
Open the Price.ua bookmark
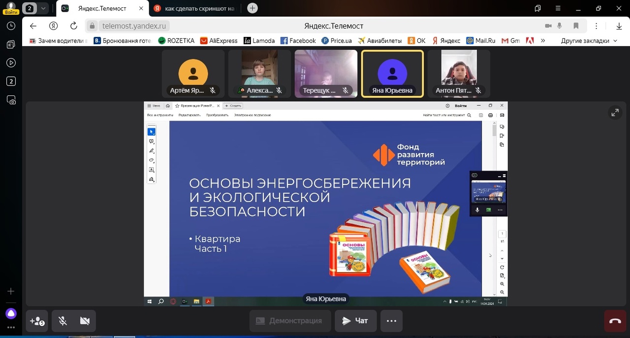point(337,41)
